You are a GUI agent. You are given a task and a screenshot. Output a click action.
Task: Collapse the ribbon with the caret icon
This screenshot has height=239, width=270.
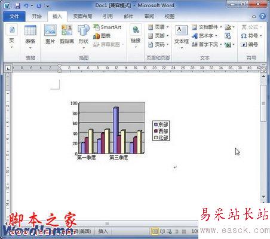pos(254,17)
